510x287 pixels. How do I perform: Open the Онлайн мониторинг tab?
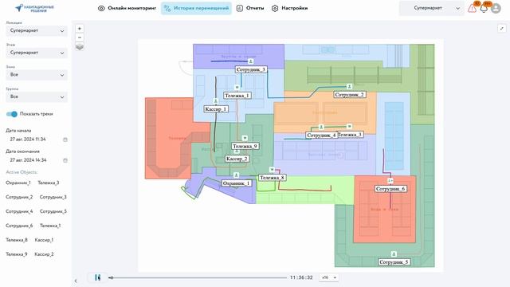tap(127, 8)
